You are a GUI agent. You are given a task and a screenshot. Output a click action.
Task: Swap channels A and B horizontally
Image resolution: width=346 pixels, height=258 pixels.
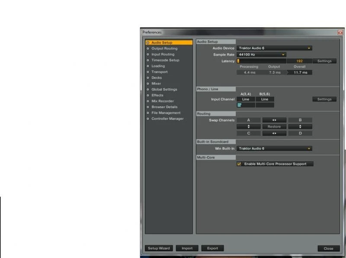pos(274,120)
